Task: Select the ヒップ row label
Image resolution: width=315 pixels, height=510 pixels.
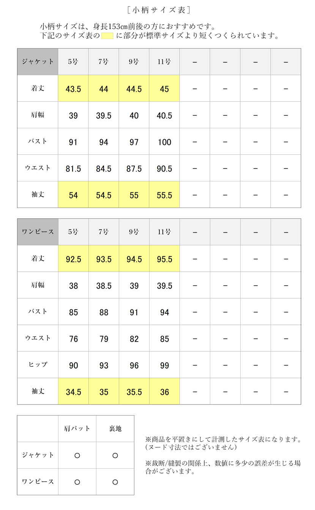Action: [x=38, y=365]
